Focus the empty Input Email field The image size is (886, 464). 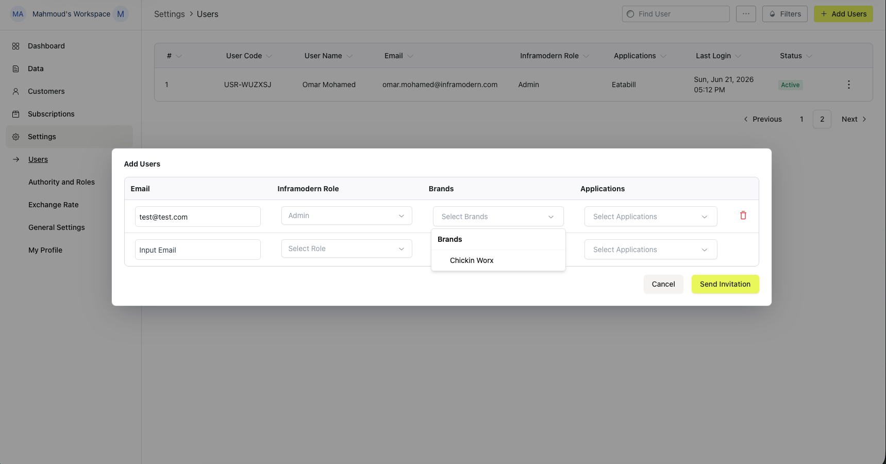click(198, 250)
